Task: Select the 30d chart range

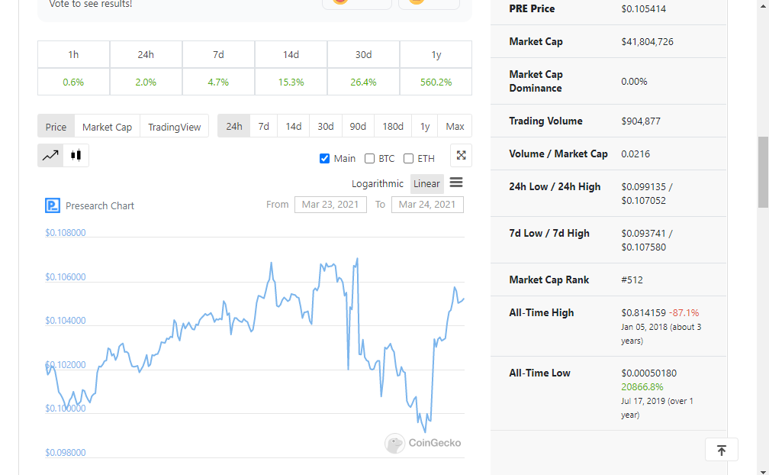Action: click(x=326, y=126)
